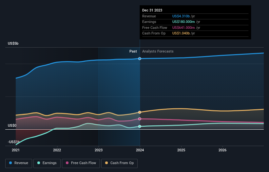This screenshot has height=172, width=269.
Task: Click the 2022 x-axis label
Action: point(57,150)
